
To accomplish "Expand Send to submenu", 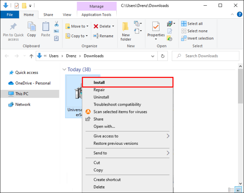I will pos(127,153).
